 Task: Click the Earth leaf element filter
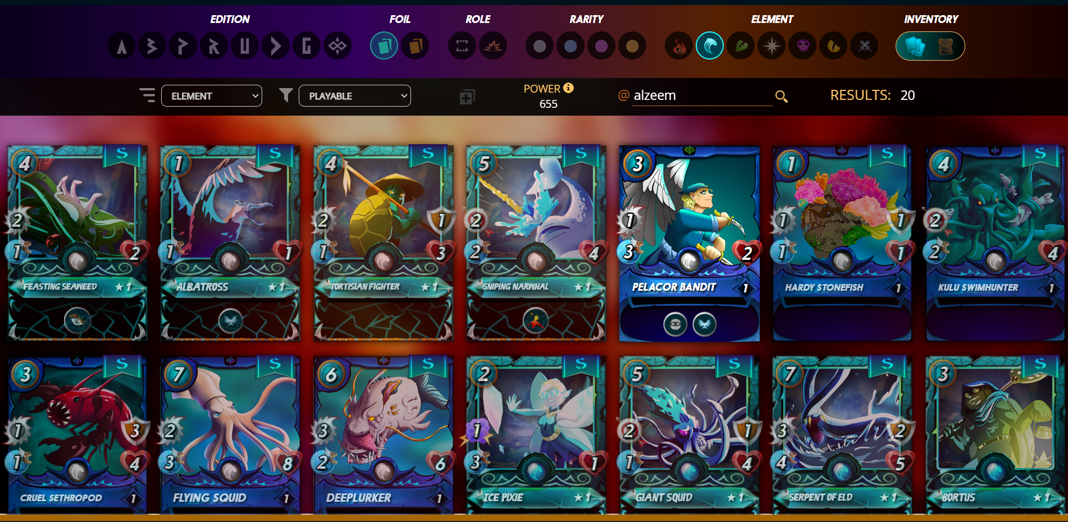741,46
